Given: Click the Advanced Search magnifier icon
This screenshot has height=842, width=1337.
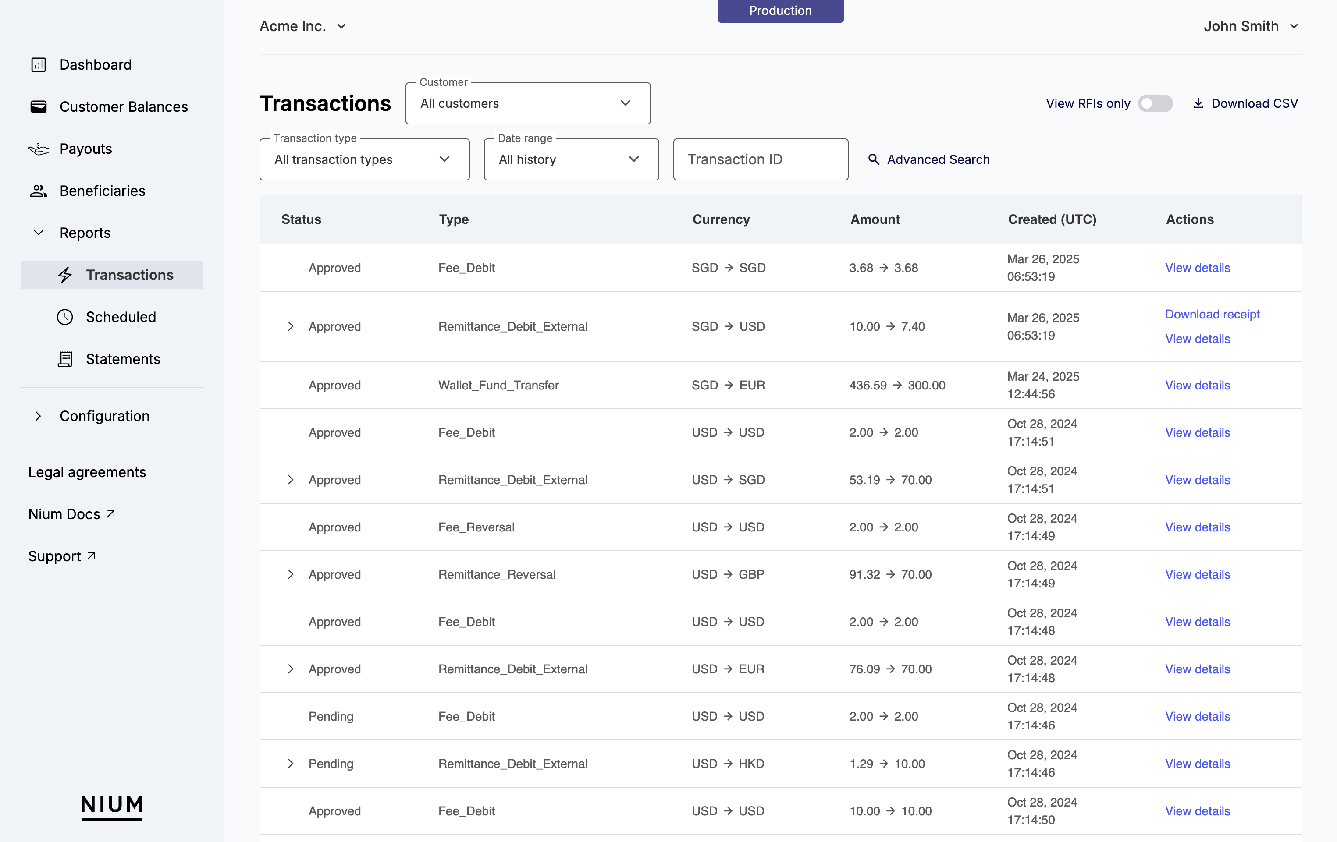Looking at the screenshot, I should 874,159.
